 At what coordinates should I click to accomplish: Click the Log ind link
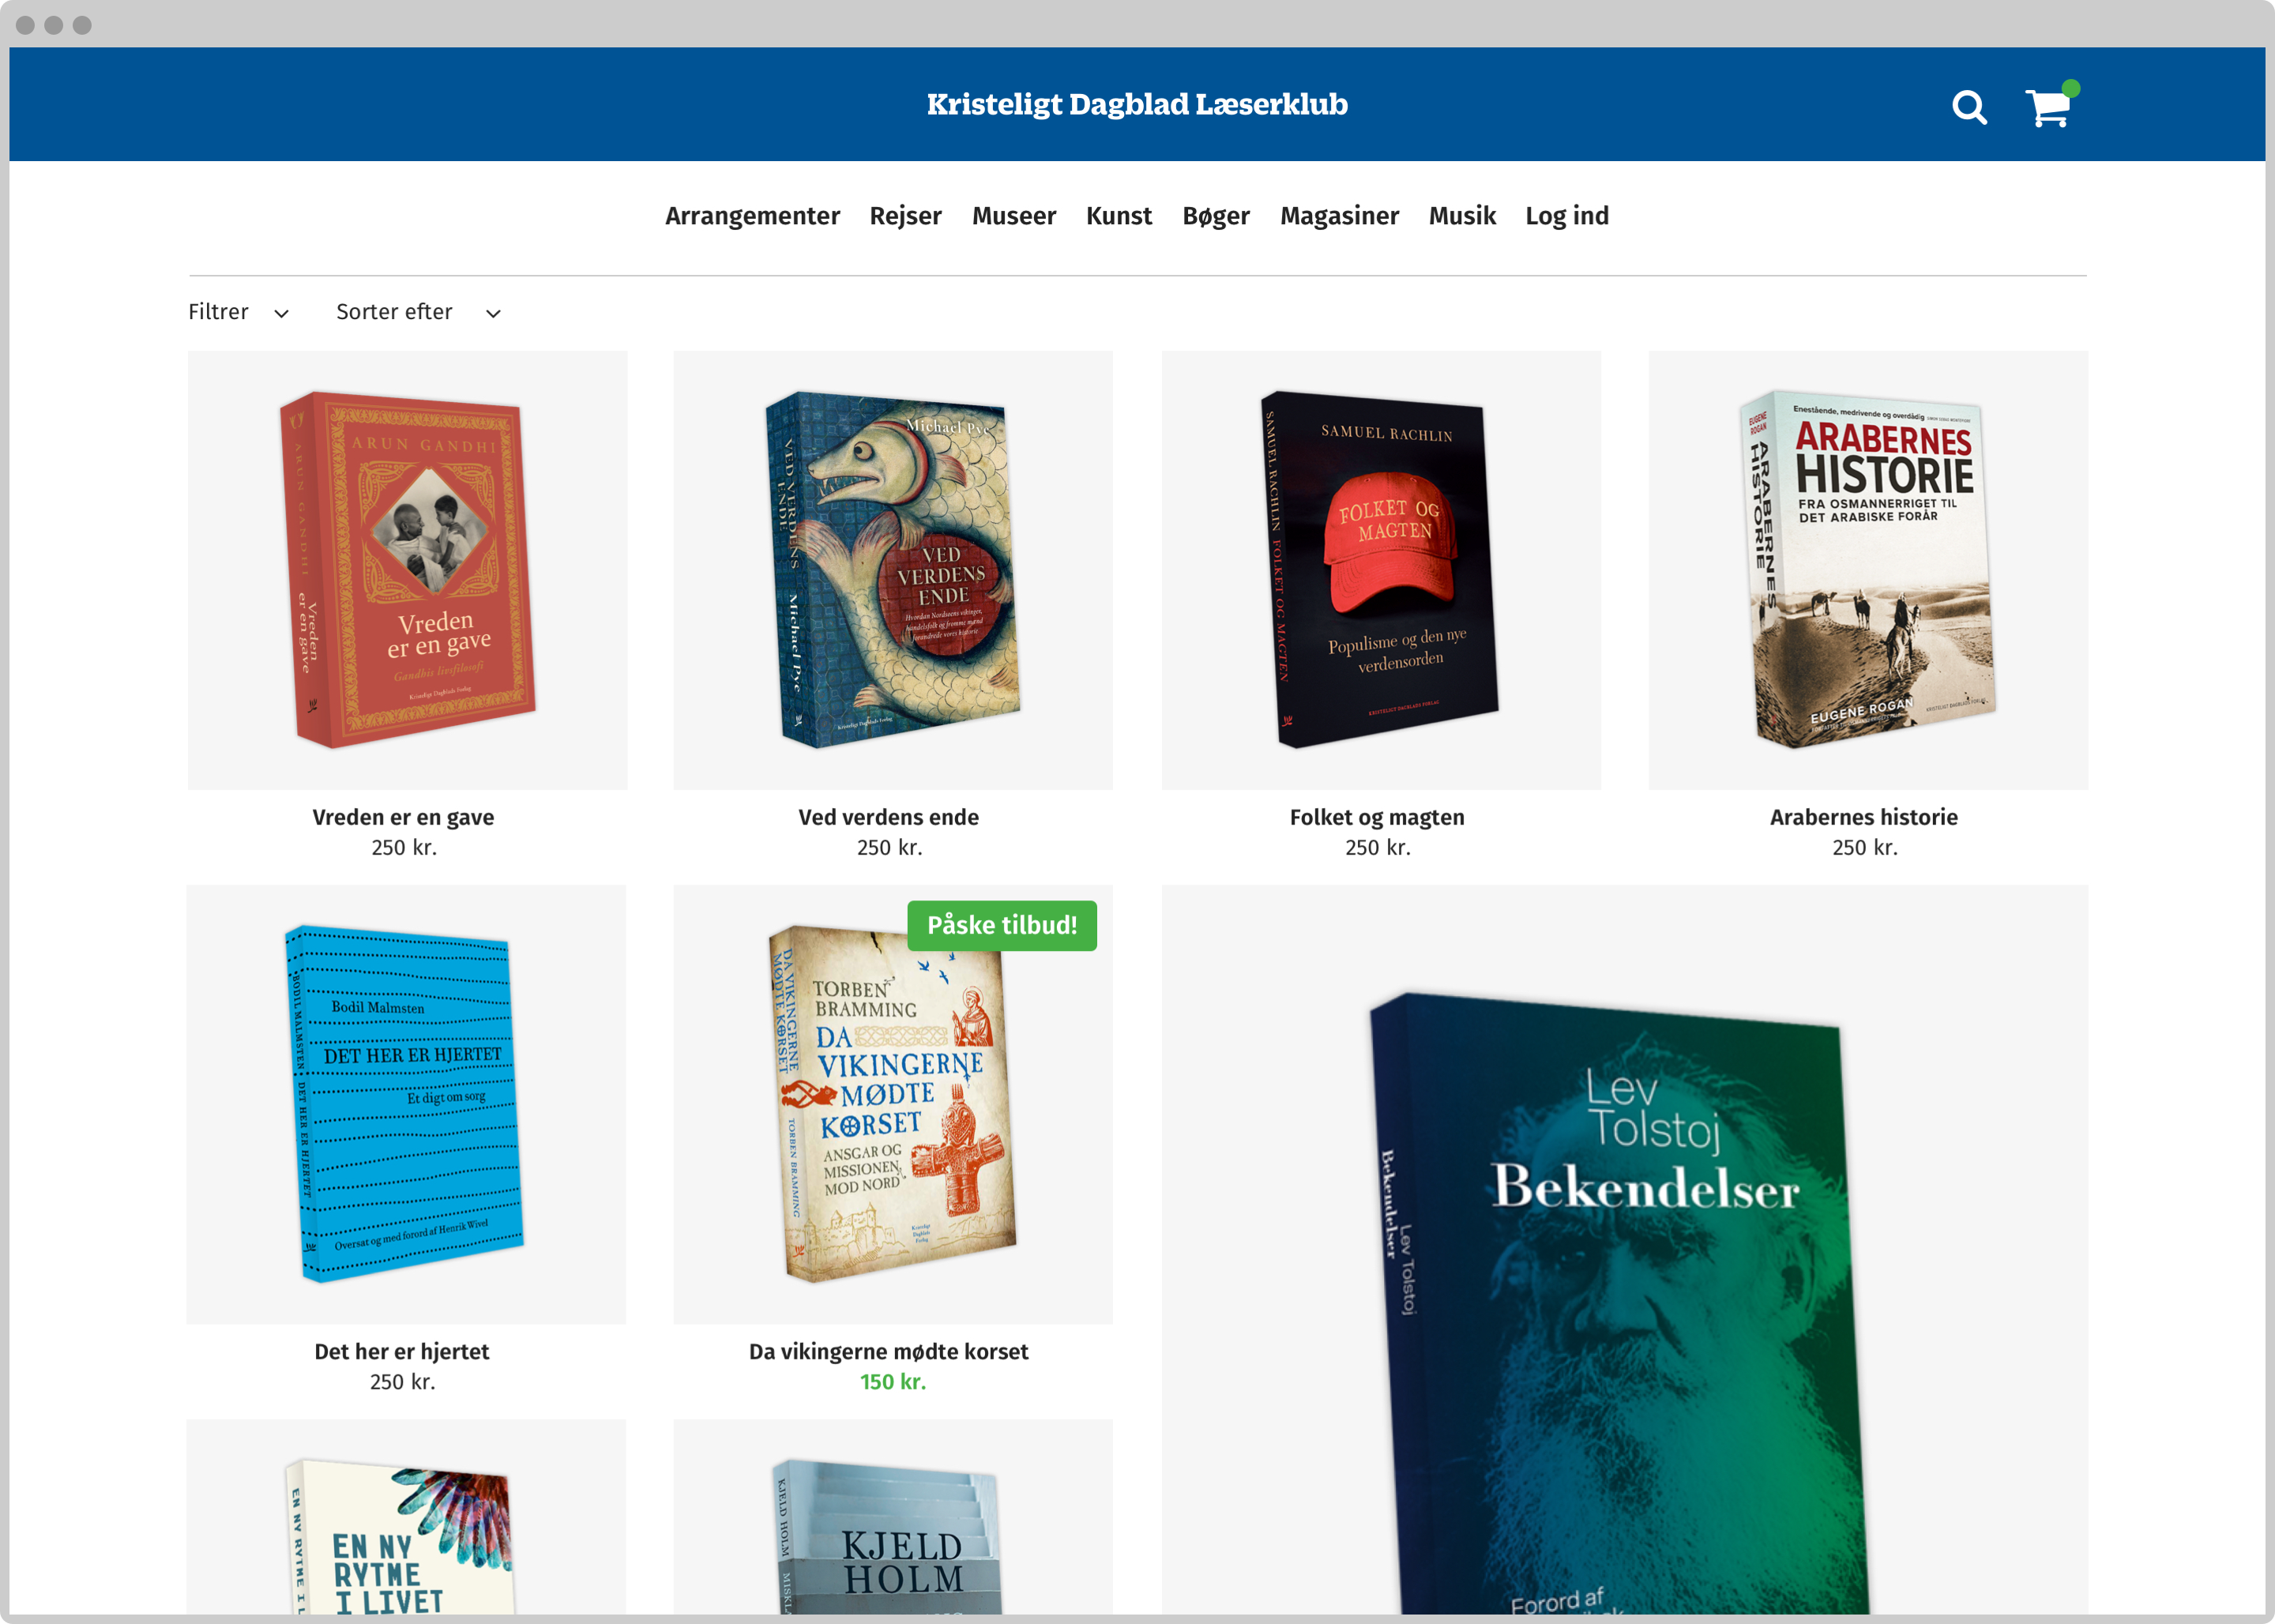pyautogui.click(x=1566, y=216)
